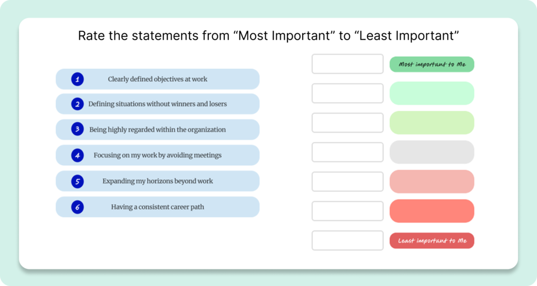Click the light pink rating swatch
The width and height of the screenshot is (537, 286).
click(x=431, y=182)
